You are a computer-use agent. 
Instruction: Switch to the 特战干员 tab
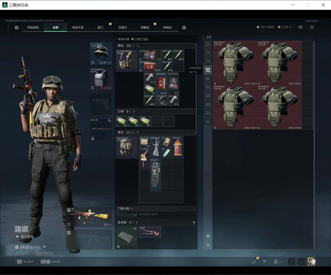pyautogui.click(x=78, y=27)
